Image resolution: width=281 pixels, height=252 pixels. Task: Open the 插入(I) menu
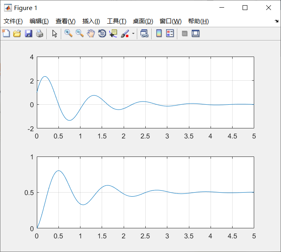click(x=91, y=21)
